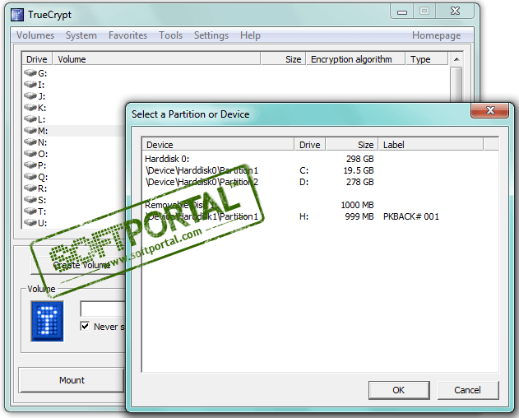Screen dimensions: 519x418
Task: Click the blue TrueCrypt volume logo
Action: (48, 321)
